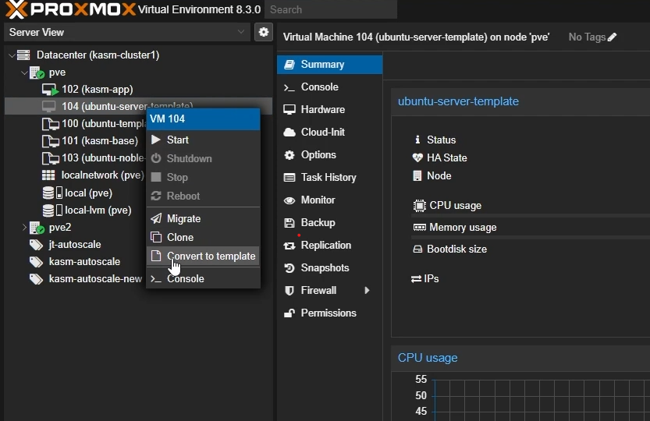Click the Proxmox logo
This screenshot has width=650, height=421.
pos(70,10)
